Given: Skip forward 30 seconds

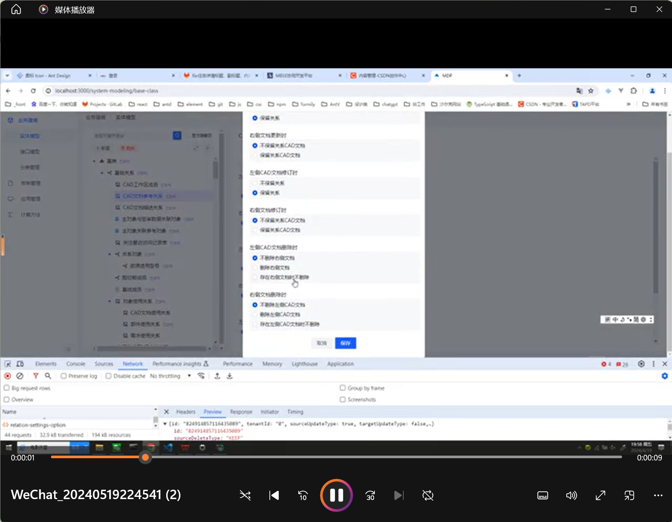Looking at the screenshot, I should (370, 495).
